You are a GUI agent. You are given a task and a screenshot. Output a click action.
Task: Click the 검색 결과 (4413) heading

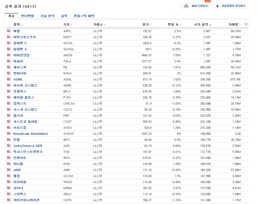point(20,6)
